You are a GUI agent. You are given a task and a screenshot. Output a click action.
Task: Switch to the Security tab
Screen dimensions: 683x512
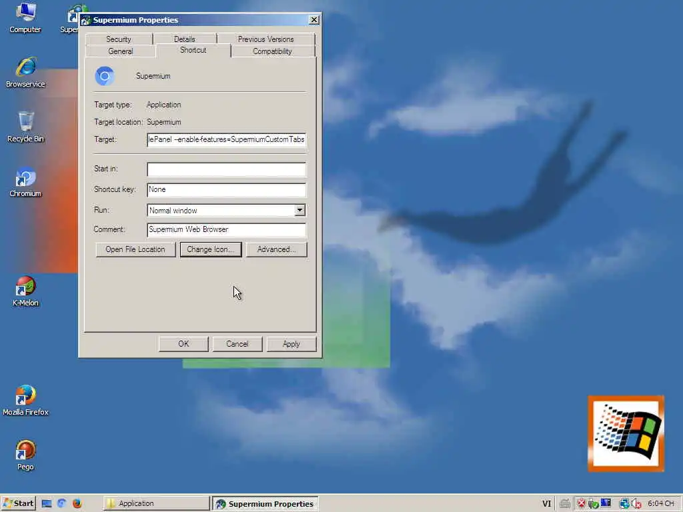pyautogui.click(x=119, y=39)
